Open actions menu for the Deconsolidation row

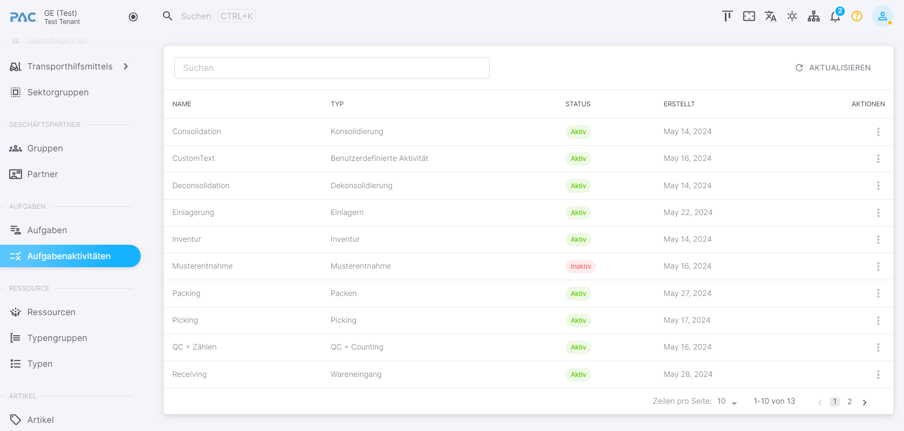878,186
